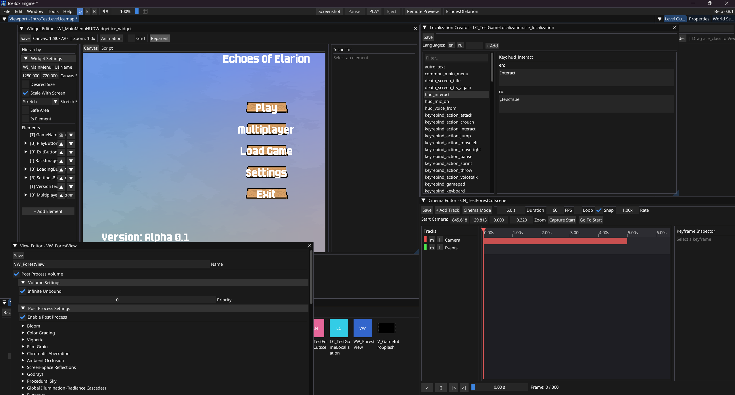Close the Localization Creator window

pos(675,27)
